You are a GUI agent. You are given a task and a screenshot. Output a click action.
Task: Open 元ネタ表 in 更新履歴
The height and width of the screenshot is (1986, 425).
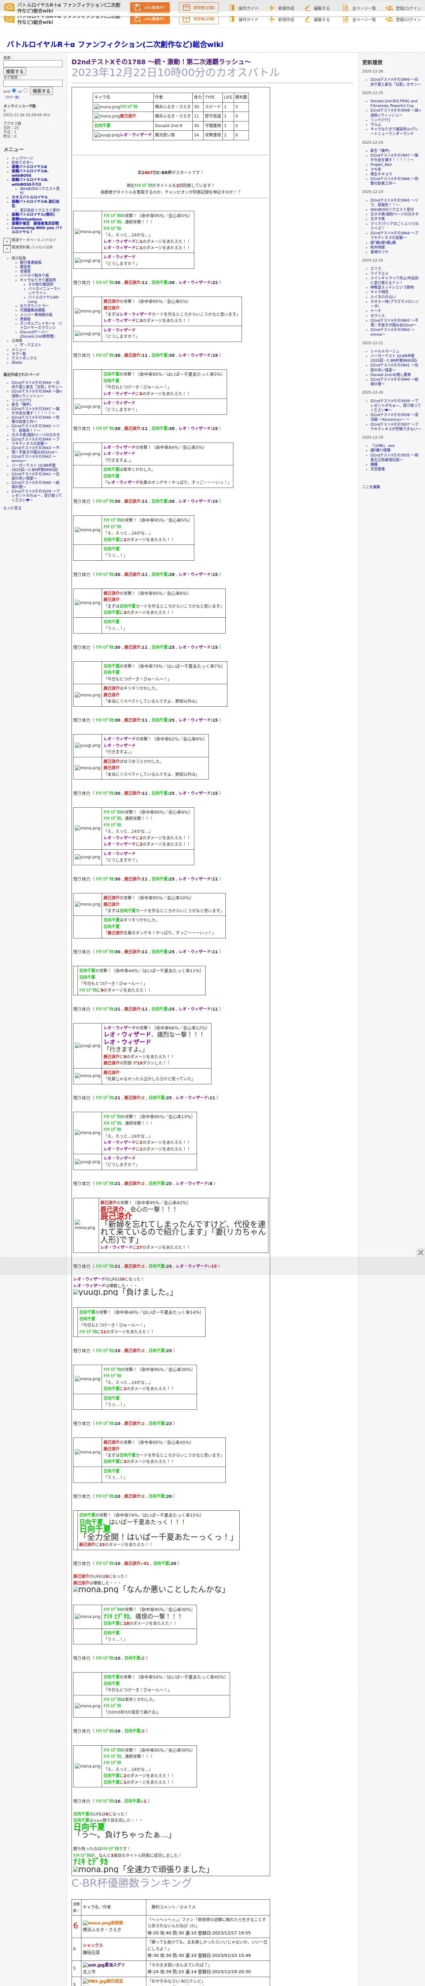377,219
